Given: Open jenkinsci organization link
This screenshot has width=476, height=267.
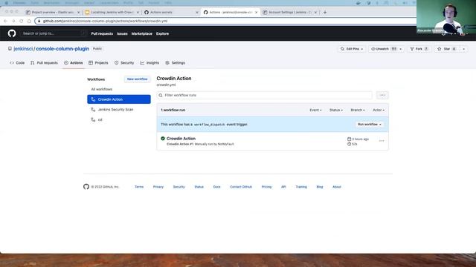Looking at the screenshot, I should tap(23, 48).
